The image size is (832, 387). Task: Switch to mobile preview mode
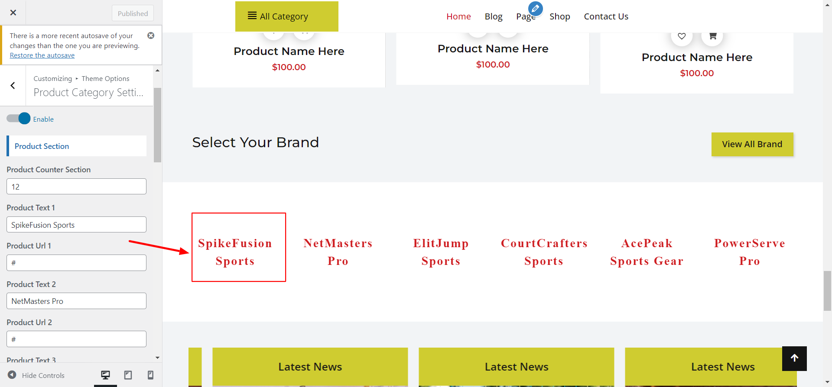click(150, 375)
